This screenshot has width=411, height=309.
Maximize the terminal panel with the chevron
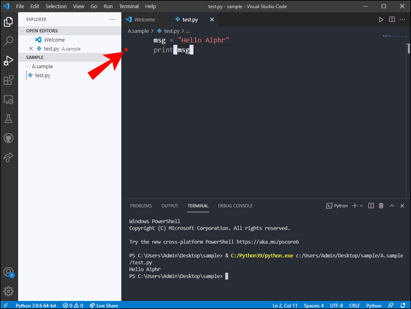392,206
